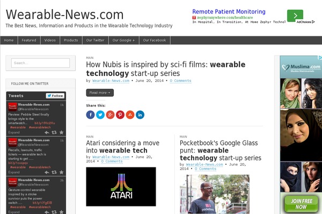Click avatar of the Pebble Steel tweet

[12, 107]
